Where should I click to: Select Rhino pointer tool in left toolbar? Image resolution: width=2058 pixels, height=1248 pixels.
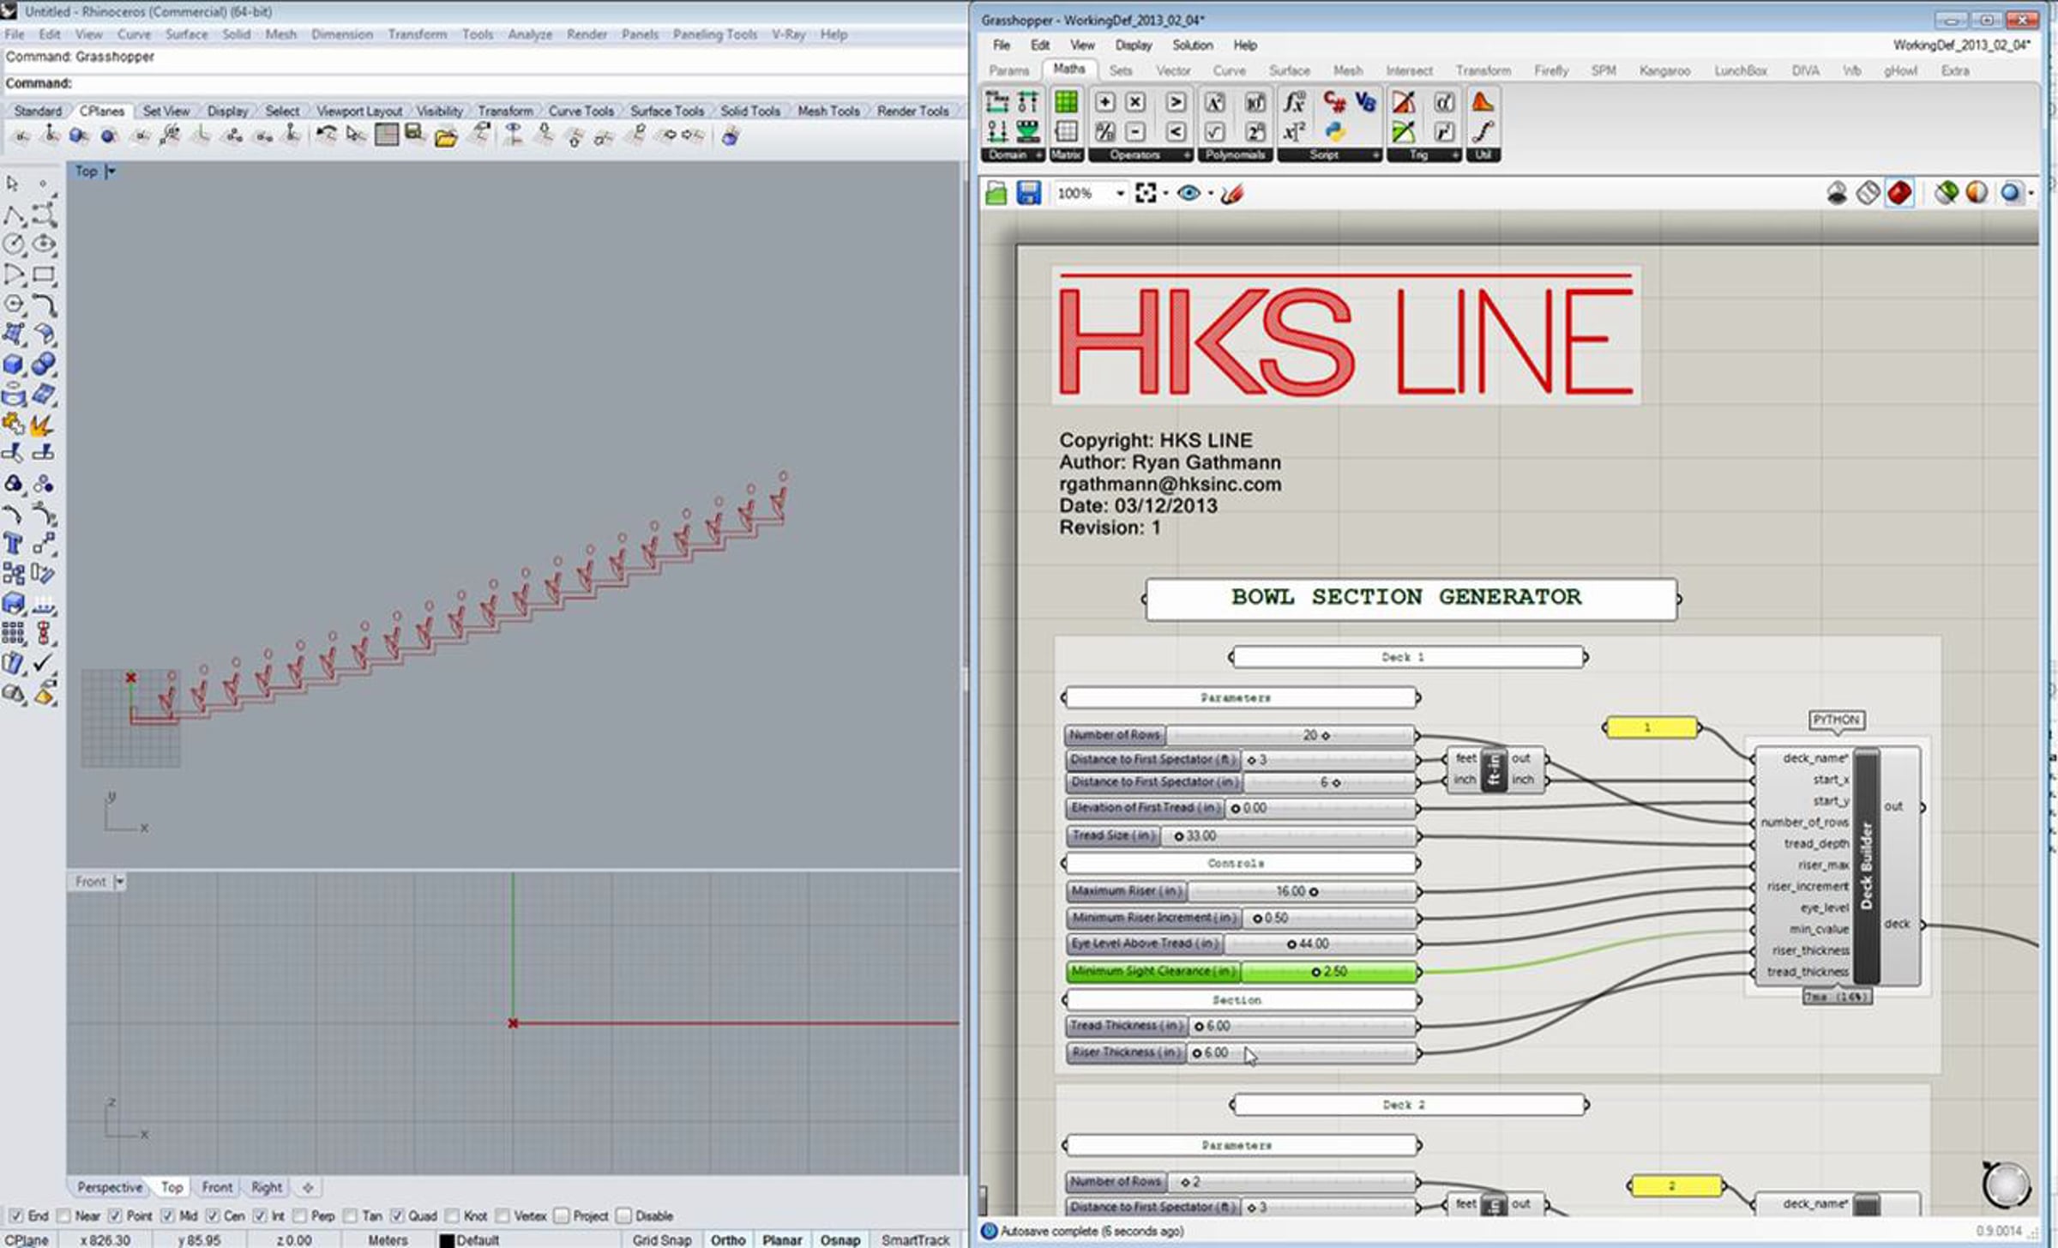tap(13, 184)
